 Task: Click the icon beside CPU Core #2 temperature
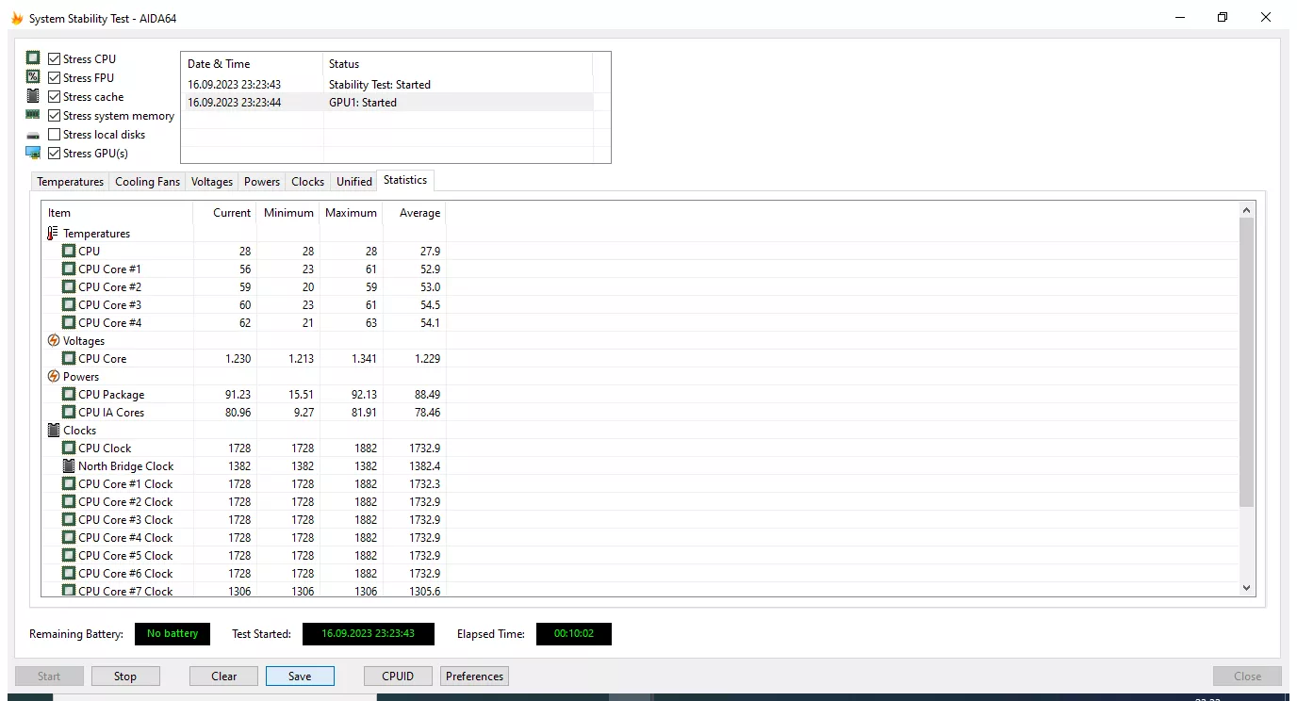point(69,286)
